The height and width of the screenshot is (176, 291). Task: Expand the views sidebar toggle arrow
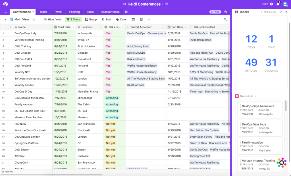coord(6,20)
